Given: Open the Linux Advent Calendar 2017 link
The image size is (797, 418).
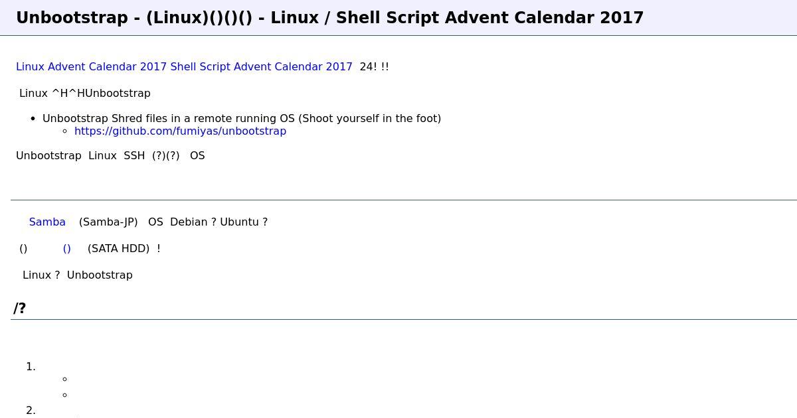Looking at the screenshot, I should tap(92, 67).
